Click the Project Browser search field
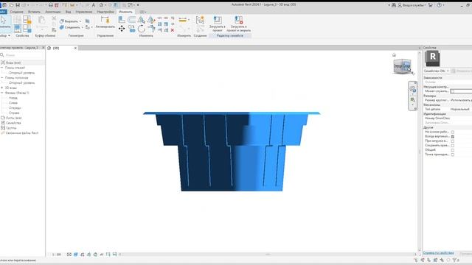The width and height of the screenshot is (472, 265). click(x=22, y=55)
